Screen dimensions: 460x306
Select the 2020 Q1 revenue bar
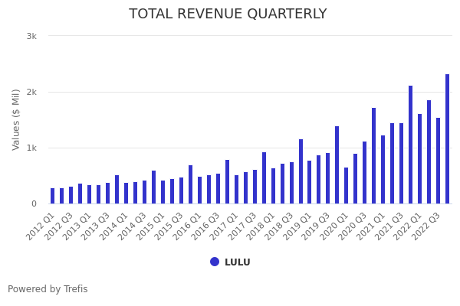click(347, 186)
